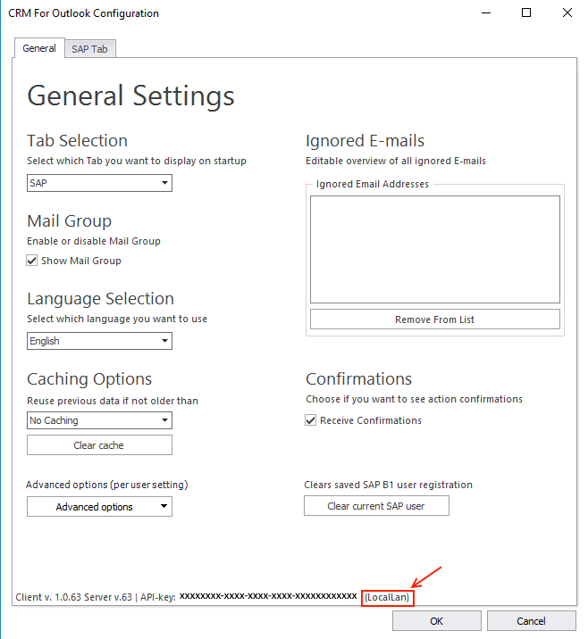Open the No Caching dropdown
588x639 pixels.
(99, 420)
